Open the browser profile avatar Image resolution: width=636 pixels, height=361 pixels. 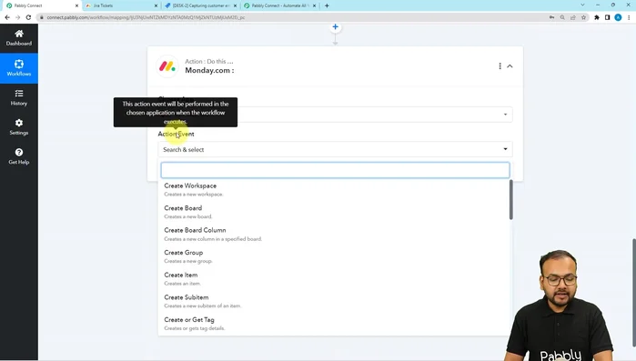(x=618, y=17)
